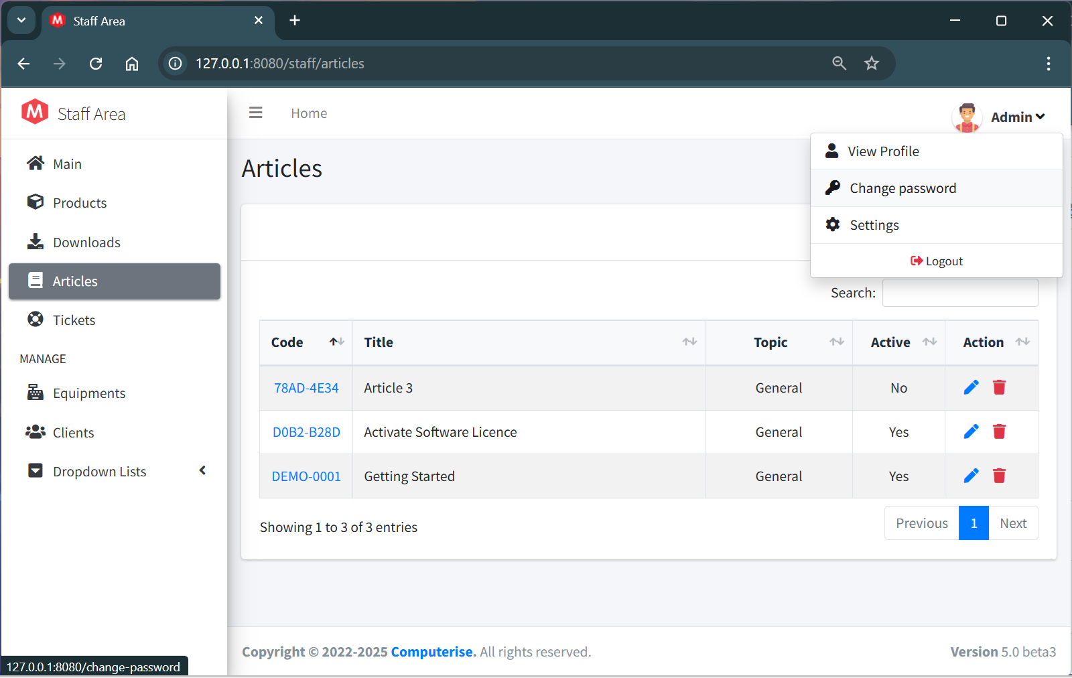
Task: Open the browser zoom indicator
Action: [x=839, y=64]
